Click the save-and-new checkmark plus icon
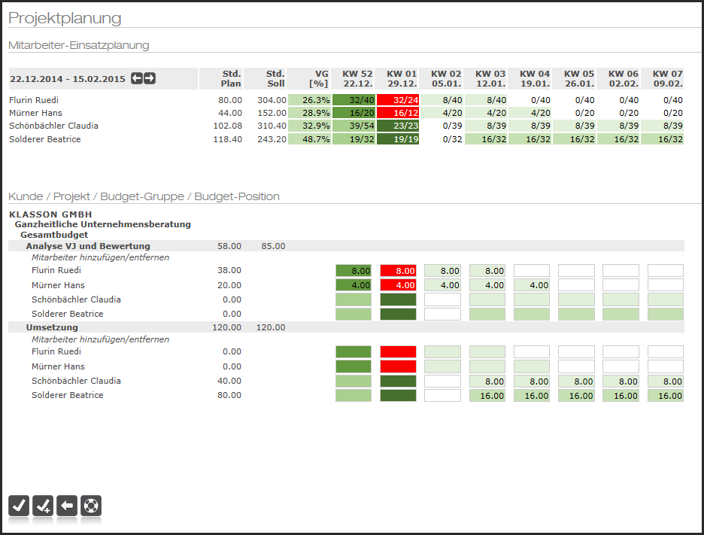This screenshot has width=704, height=535. click(x=43, y=506)
